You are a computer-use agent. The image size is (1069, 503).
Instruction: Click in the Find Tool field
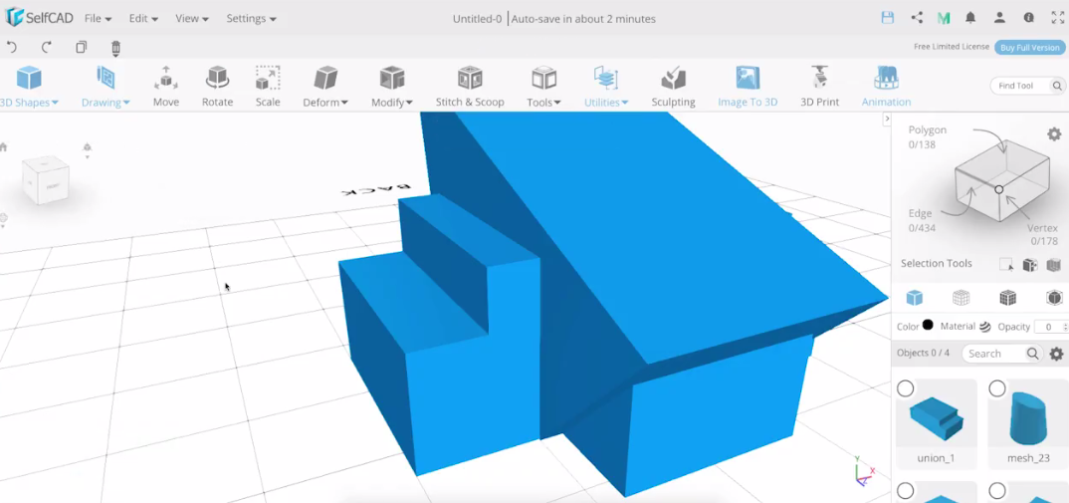1018,86
